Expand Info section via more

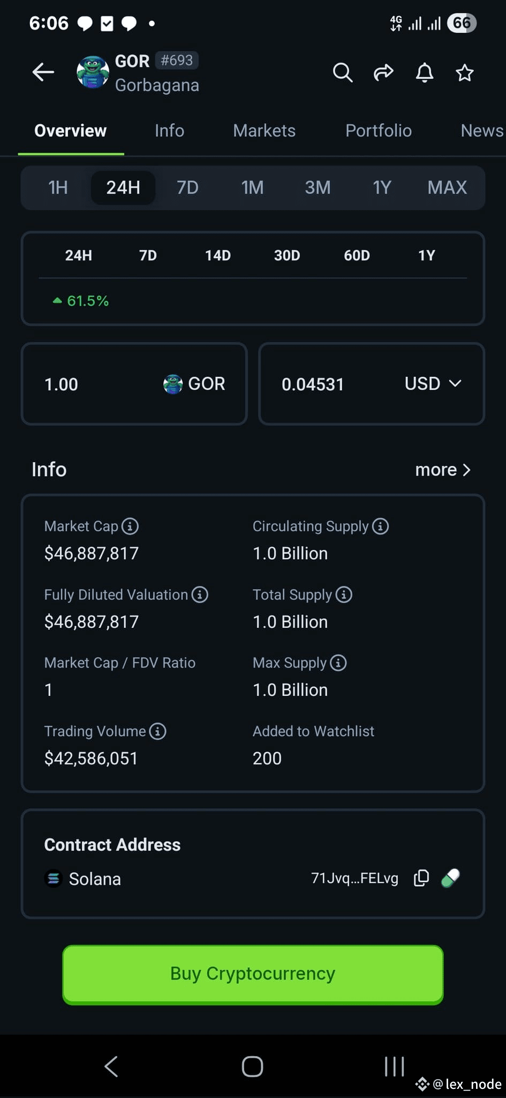(x=443, y=470)
